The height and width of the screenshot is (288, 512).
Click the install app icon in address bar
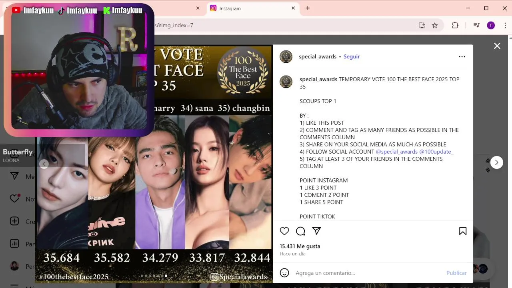tap(422, 25)
